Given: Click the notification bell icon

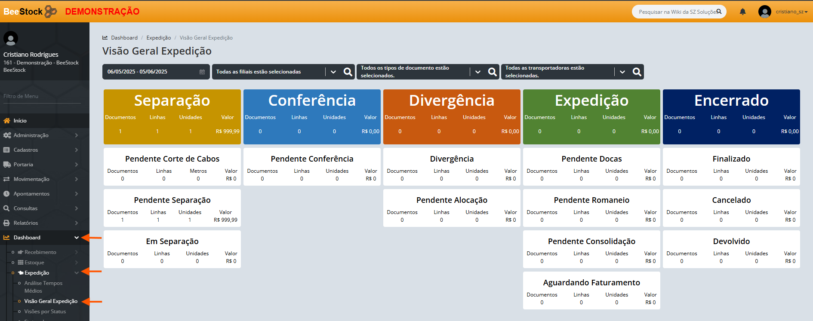Looking at the screenshot, I should click(x=742, y=12).
